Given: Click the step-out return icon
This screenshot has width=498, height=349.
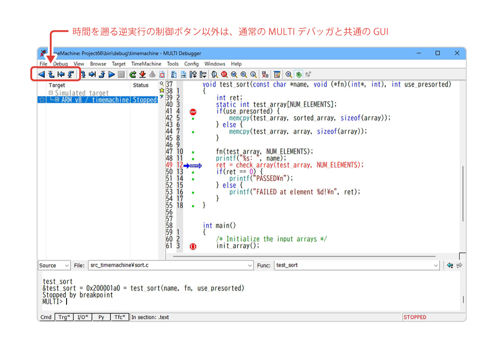Looking at the screenshot, I should 102,74.
